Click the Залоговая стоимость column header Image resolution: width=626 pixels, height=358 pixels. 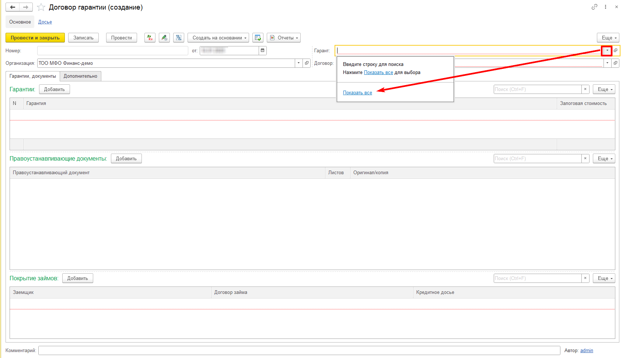[x=586, y=103]
